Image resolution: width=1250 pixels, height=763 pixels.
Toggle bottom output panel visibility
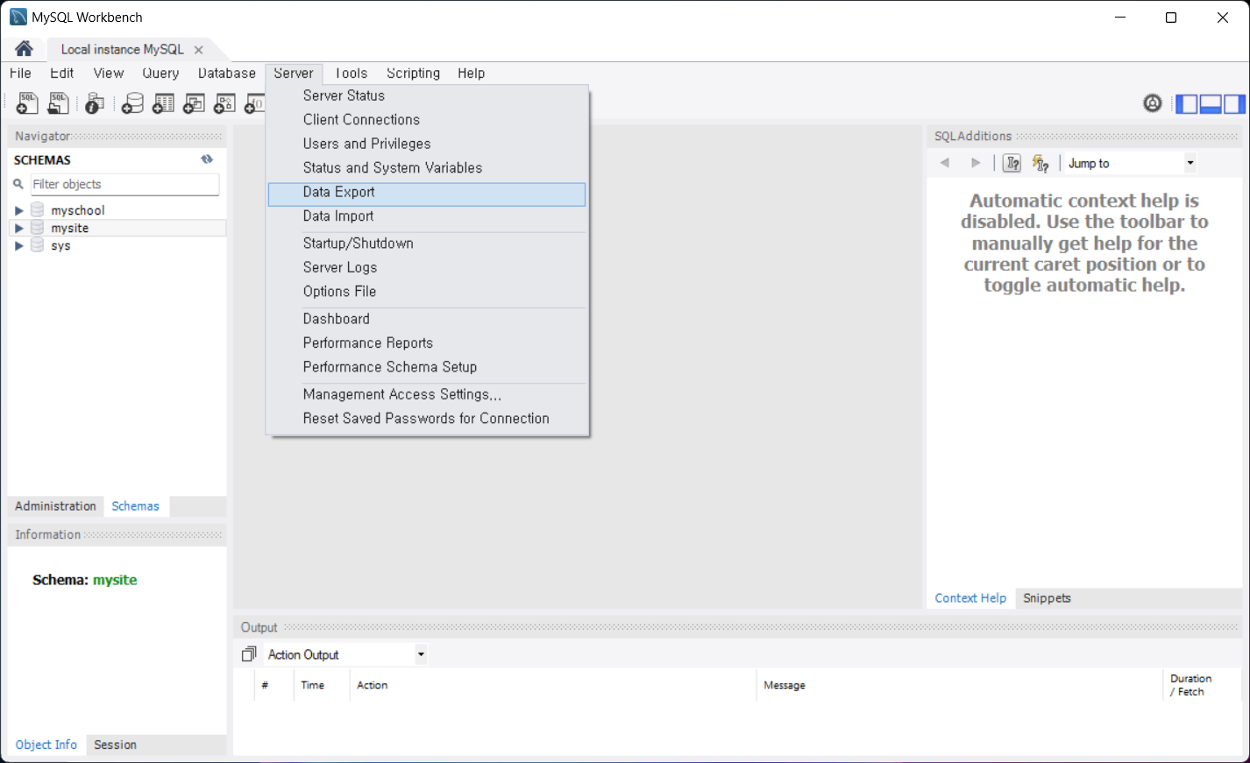(x=1211, y=103)
